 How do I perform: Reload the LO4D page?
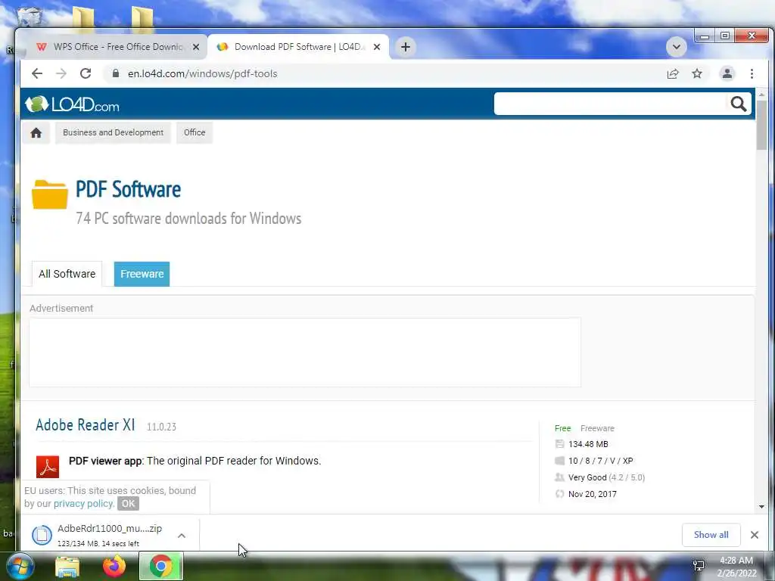coord(86,73)
